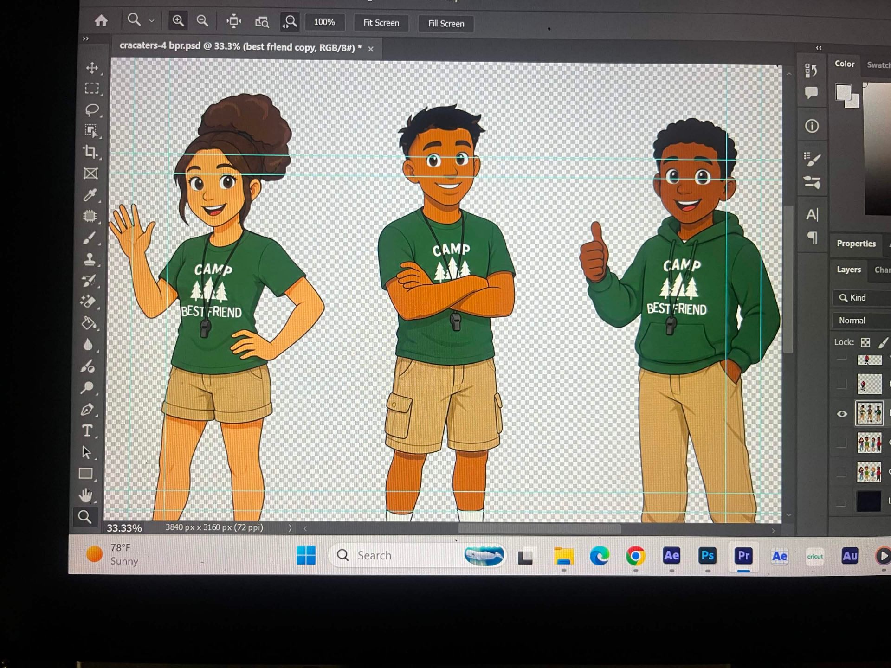This screenshot has width=891, height=668.
Task: Choose Zoom In mode in options bar
Action: (x=178, y=21)
